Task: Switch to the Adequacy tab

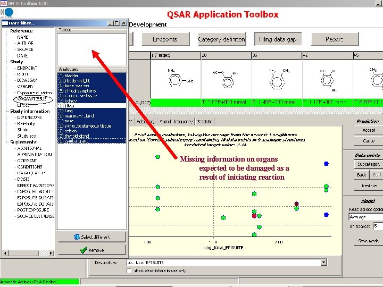Action: point(146,122)
